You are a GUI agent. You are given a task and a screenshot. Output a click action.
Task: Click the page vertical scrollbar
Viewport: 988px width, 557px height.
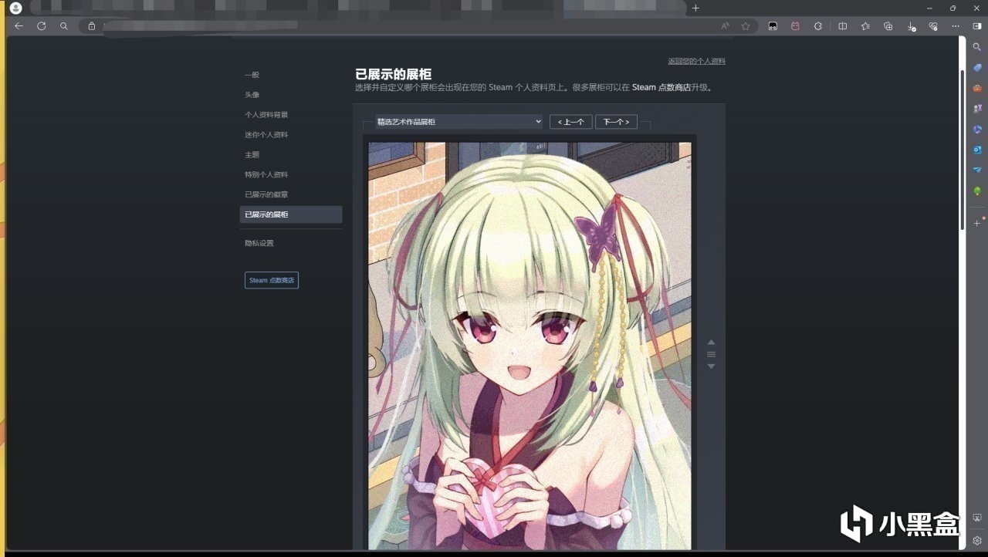[963, 150]
